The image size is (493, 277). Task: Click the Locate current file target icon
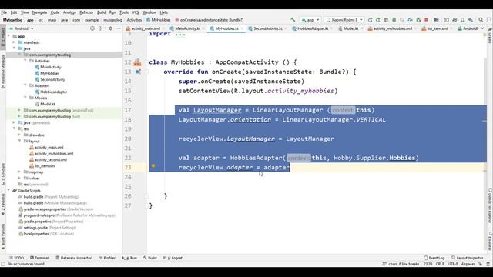(x=92, y=28)
